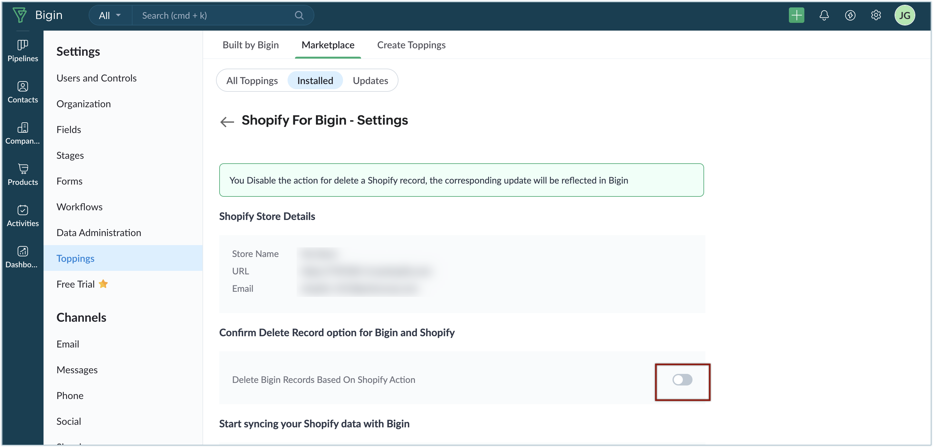Click the green delete-action notification banner

point(461,180)
